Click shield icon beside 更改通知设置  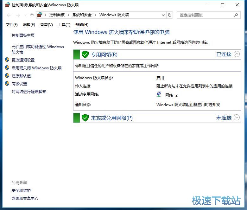7,60
